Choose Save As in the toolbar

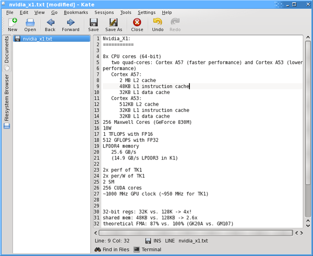click(114, 25)
